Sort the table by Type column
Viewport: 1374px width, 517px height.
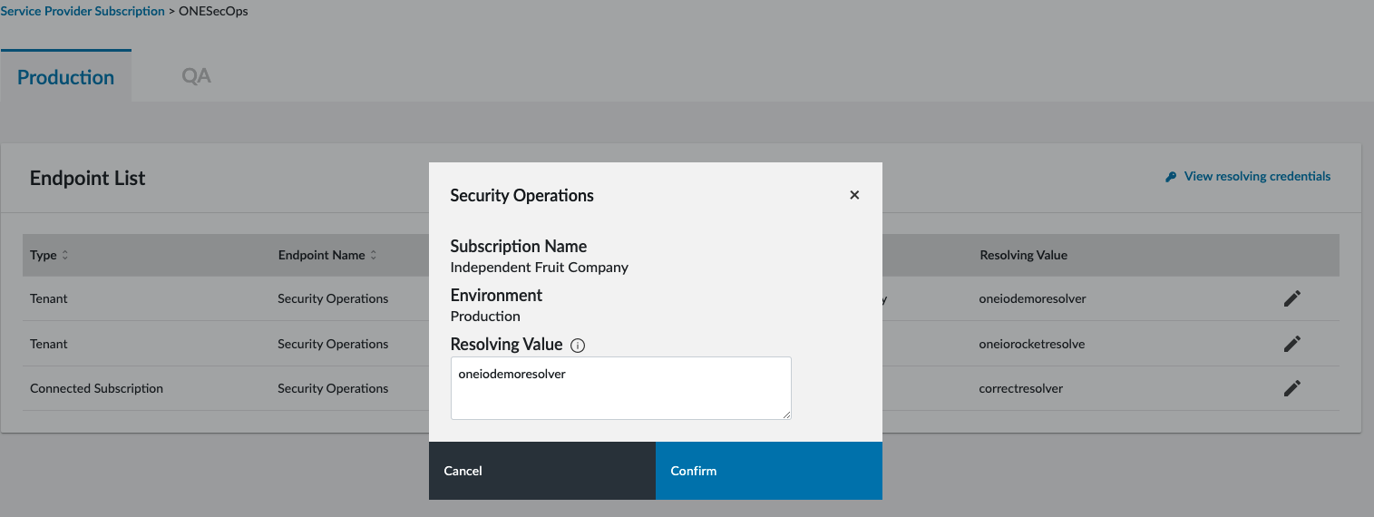(x=49, y=255)
